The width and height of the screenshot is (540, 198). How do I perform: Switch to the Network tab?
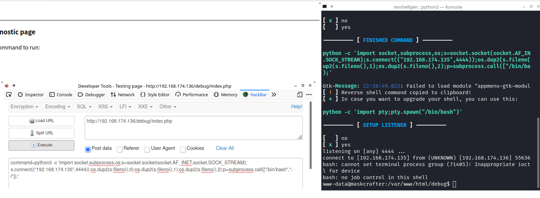123,95
